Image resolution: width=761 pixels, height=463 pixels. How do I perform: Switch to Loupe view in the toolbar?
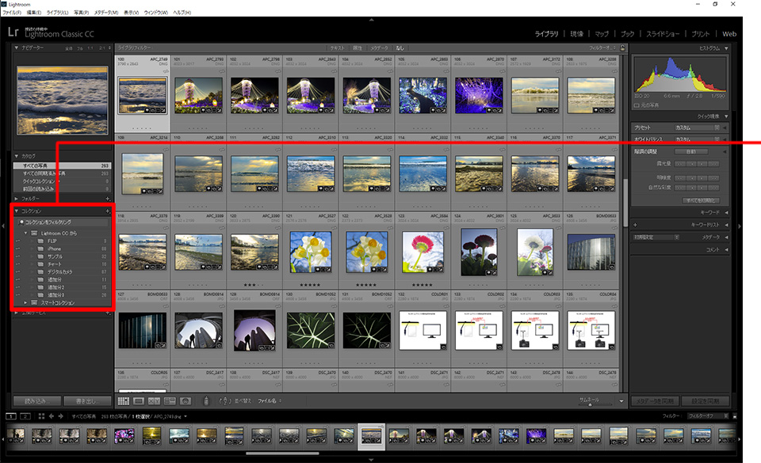pyautogui.click(x=139, y=401)
